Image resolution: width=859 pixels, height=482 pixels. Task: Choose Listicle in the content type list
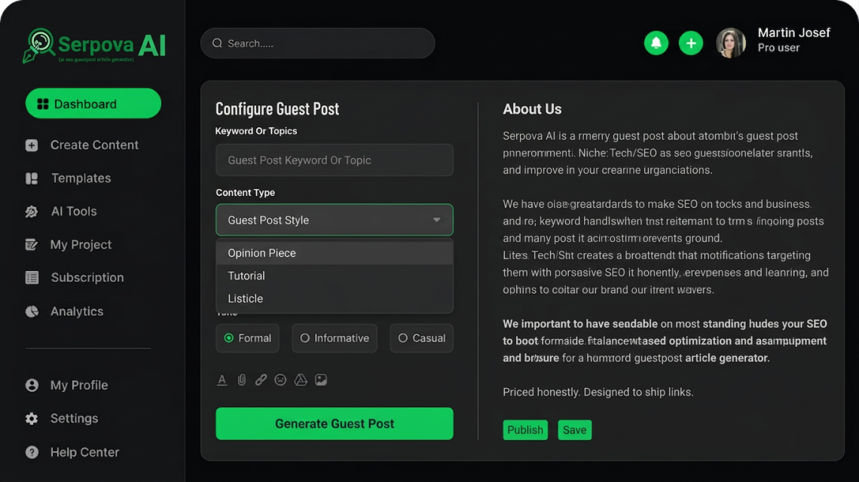pyautogui.click(x=246, y=299)
